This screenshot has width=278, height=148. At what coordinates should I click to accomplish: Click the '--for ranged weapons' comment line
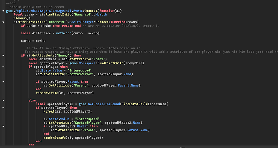[x=149, y=52]
